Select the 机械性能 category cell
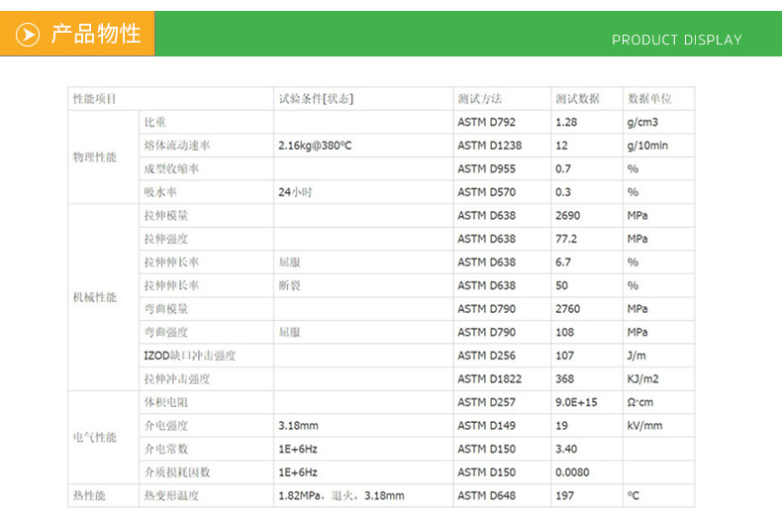This screenshot has height=523, width=782. [103, 297]
